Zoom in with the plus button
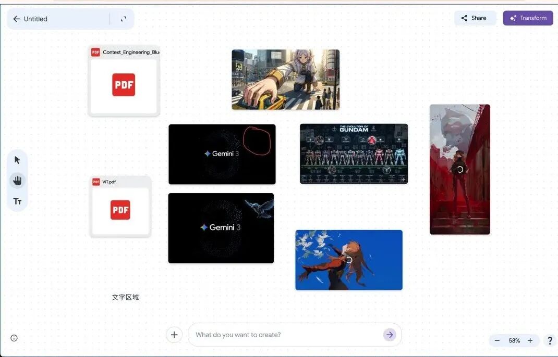 pyautogui.click(x=530, y=341)
